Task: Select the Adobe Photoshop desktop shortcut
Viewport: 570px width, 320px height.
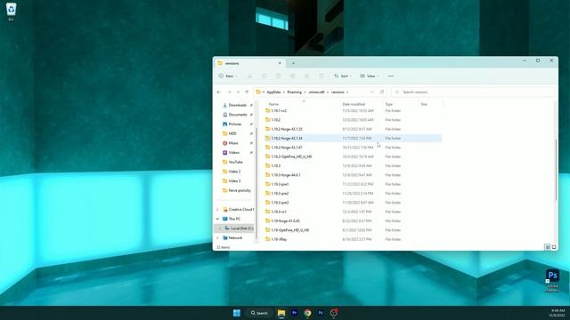Action: coord(552,280)
